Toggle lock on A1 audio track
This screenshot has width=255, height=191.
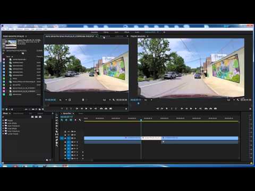(65, 142)
